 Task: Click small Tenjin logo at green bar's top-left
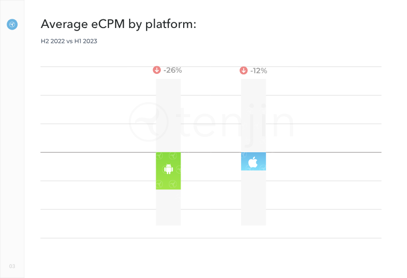(x=160, y=156)
